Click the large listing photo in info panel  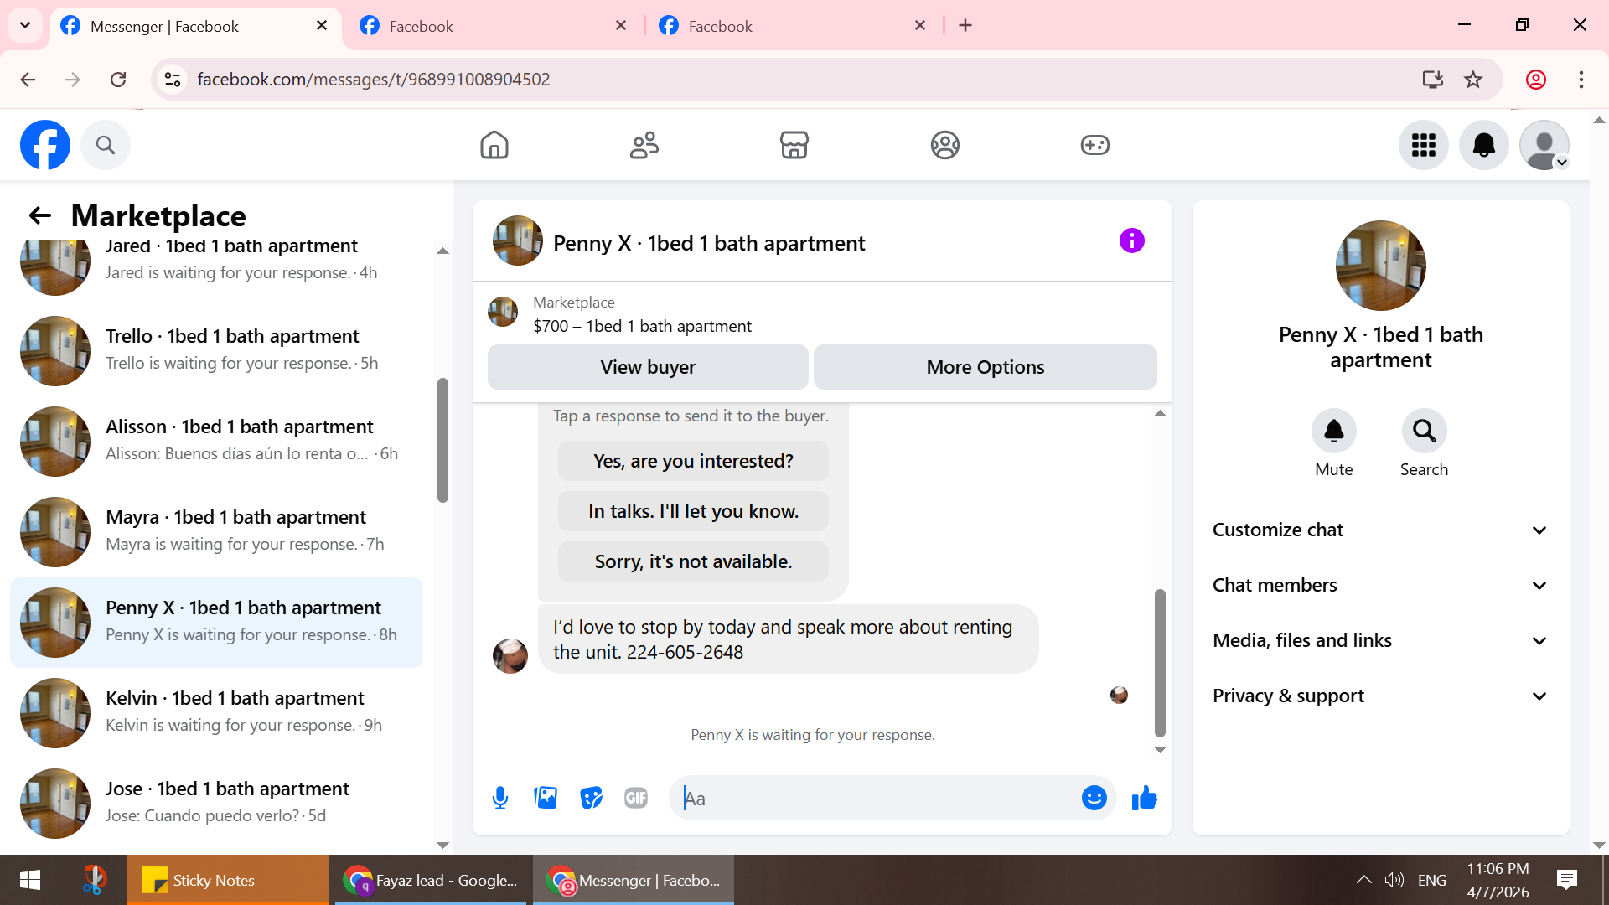[1381, 266]
